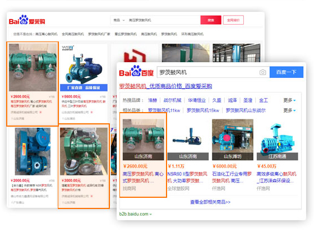
Task: Open the b2b.baidu.com dropdown arrow
Action: [151, 214]
